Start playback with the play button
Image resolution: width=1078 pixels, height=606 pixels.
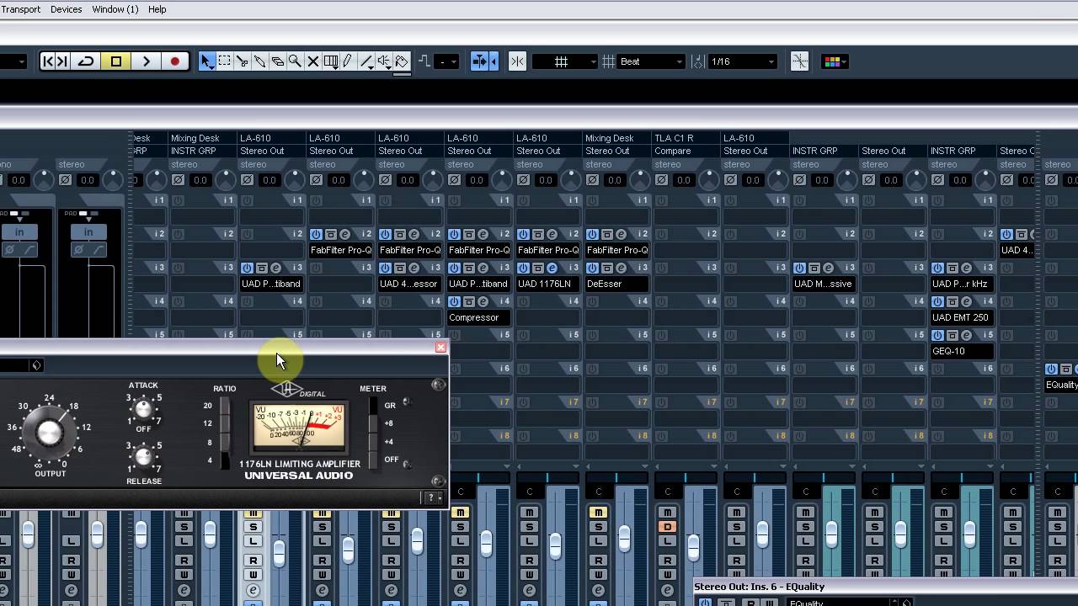coord(146,61)
